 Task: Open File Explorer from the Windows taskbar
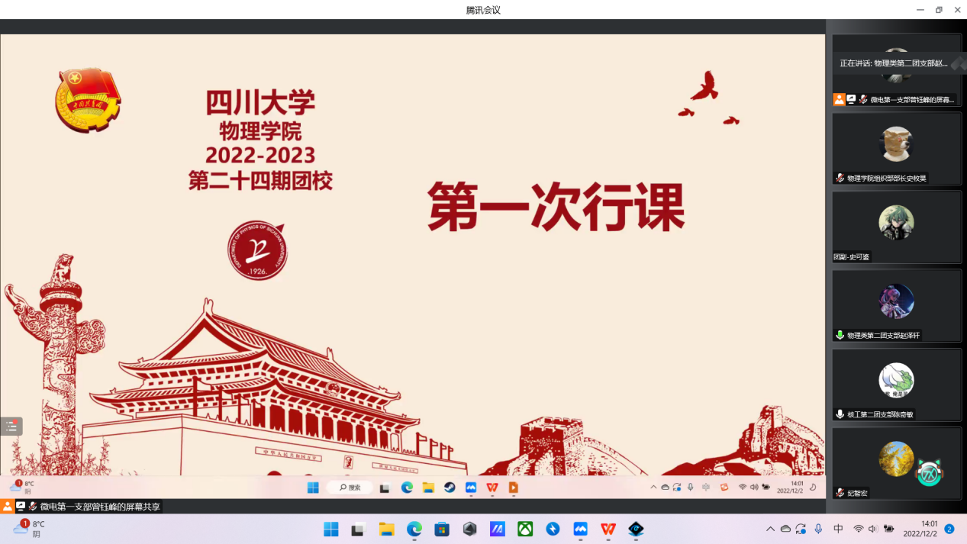386,529
